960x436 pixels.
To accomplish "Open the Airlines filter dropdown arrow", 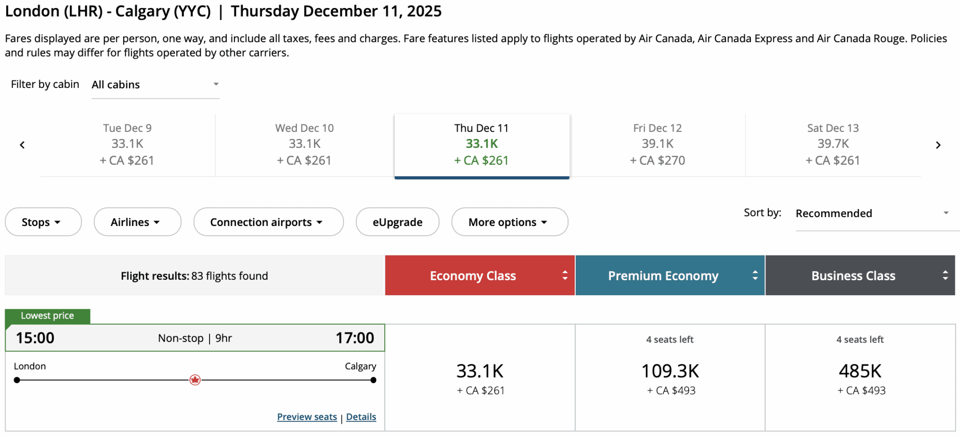I will click(x=157, y=222).
